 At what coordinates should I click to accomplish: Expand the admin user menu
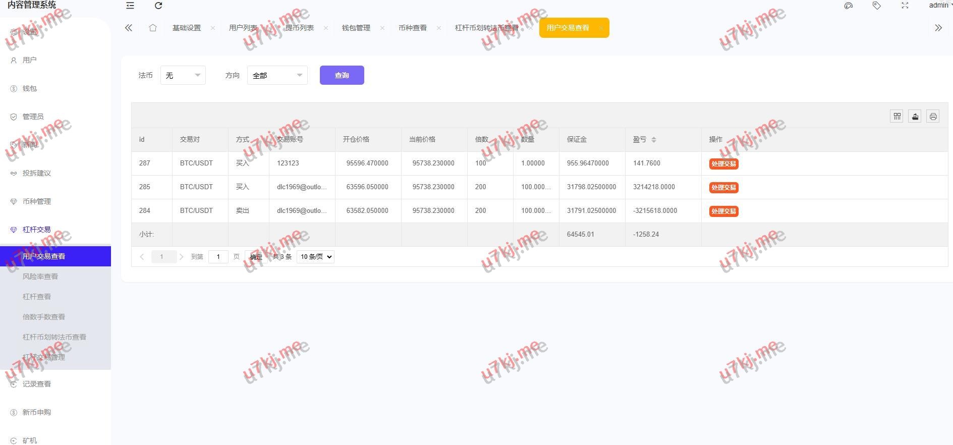pyautogui.click(x=940, y=6)
